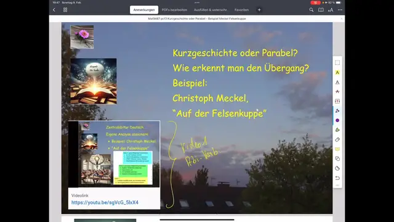Tap the battery percentage in status bar
Screen dimensions: 394x222
coord(332,2)
